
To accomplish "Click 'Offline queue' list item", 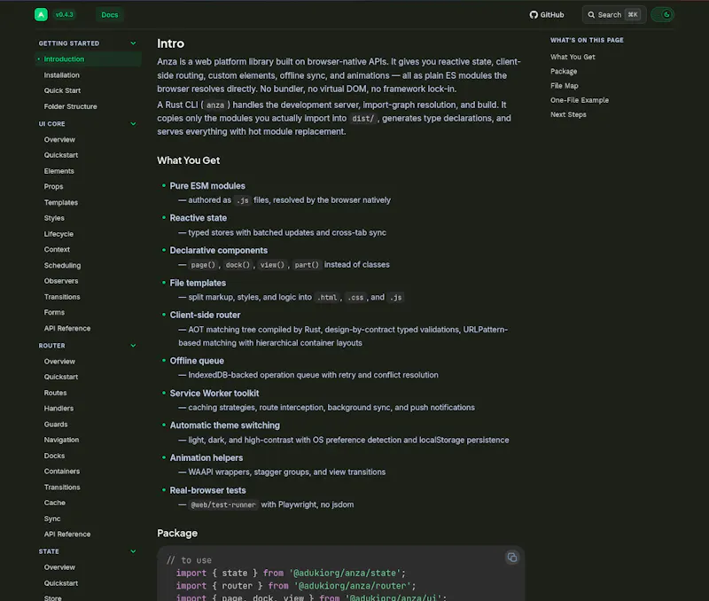I will tap(197, 361).
